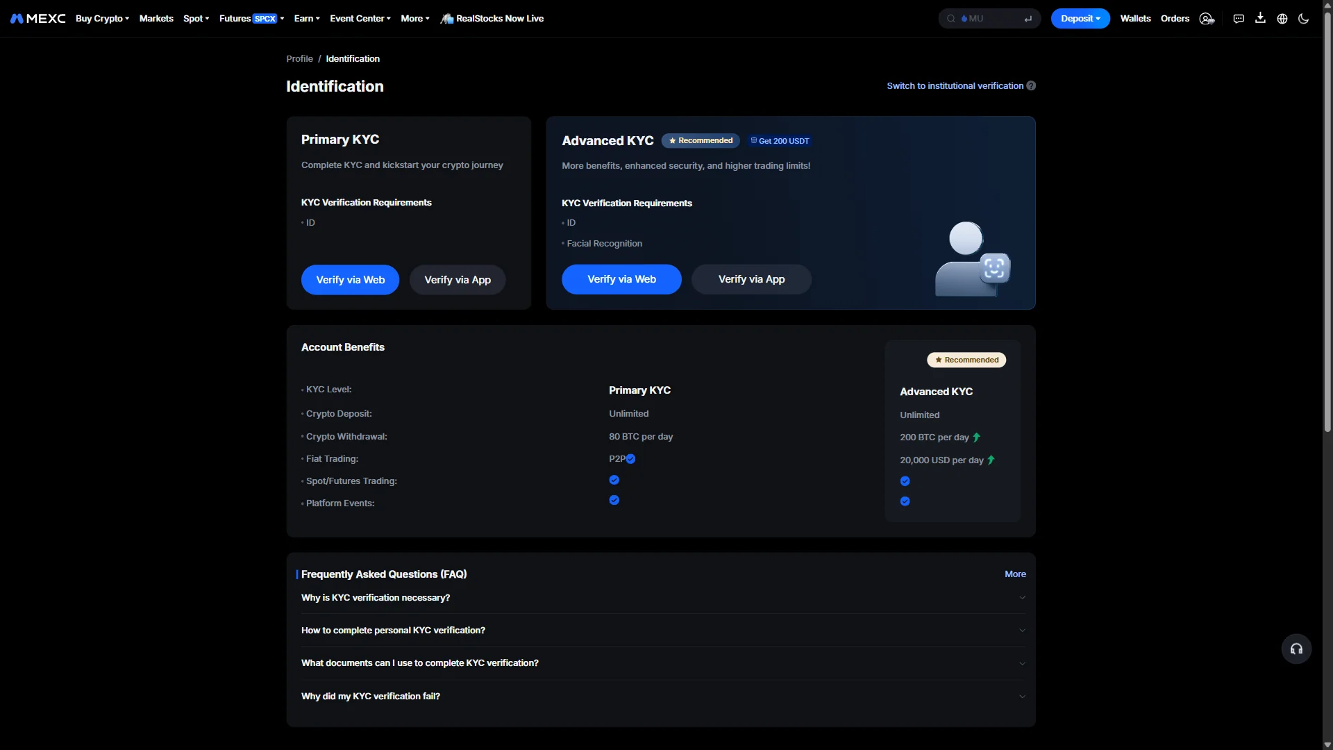Expand 'Why is KYC verification necessary?' FAQ
The image size is (1333, 750).
click(x=663, y=598)
